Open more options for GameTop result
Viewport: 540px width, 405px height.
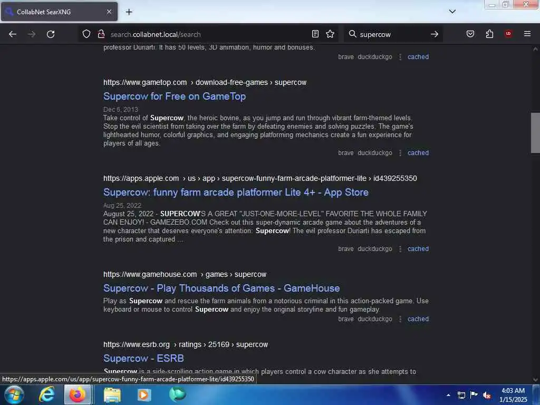pyautogui.click(x=400, y=153)
